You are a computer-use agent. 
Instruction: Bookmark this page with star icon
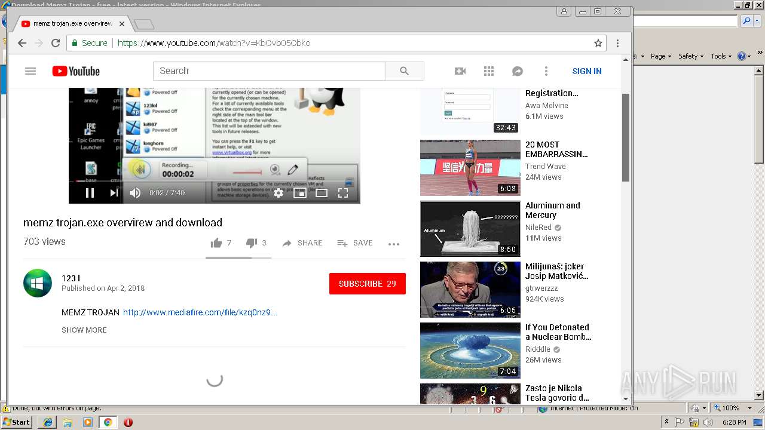click(598, 43)
